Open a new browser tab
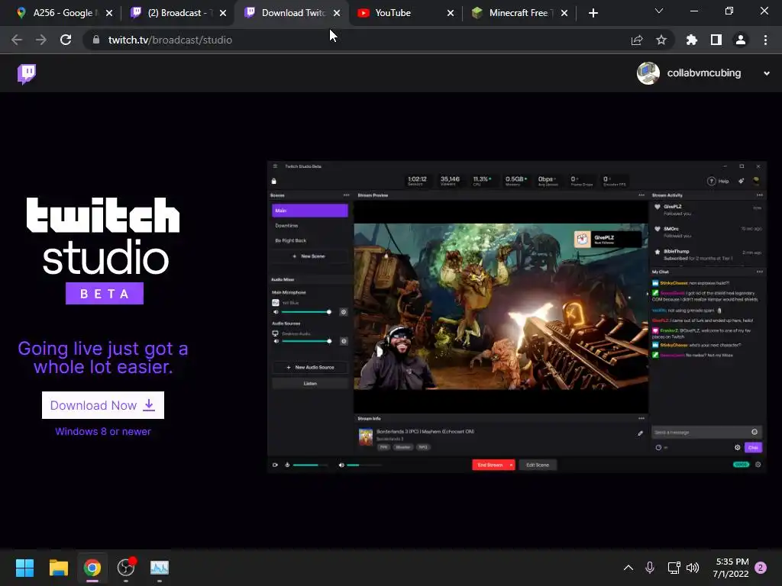Screen dimensions: 782x586 click(x=593, y=13)
